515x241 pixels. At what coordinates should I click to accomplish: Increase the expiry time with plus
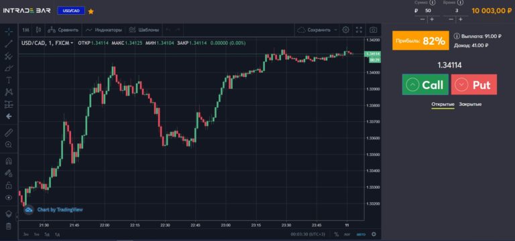tap(461, 19)
